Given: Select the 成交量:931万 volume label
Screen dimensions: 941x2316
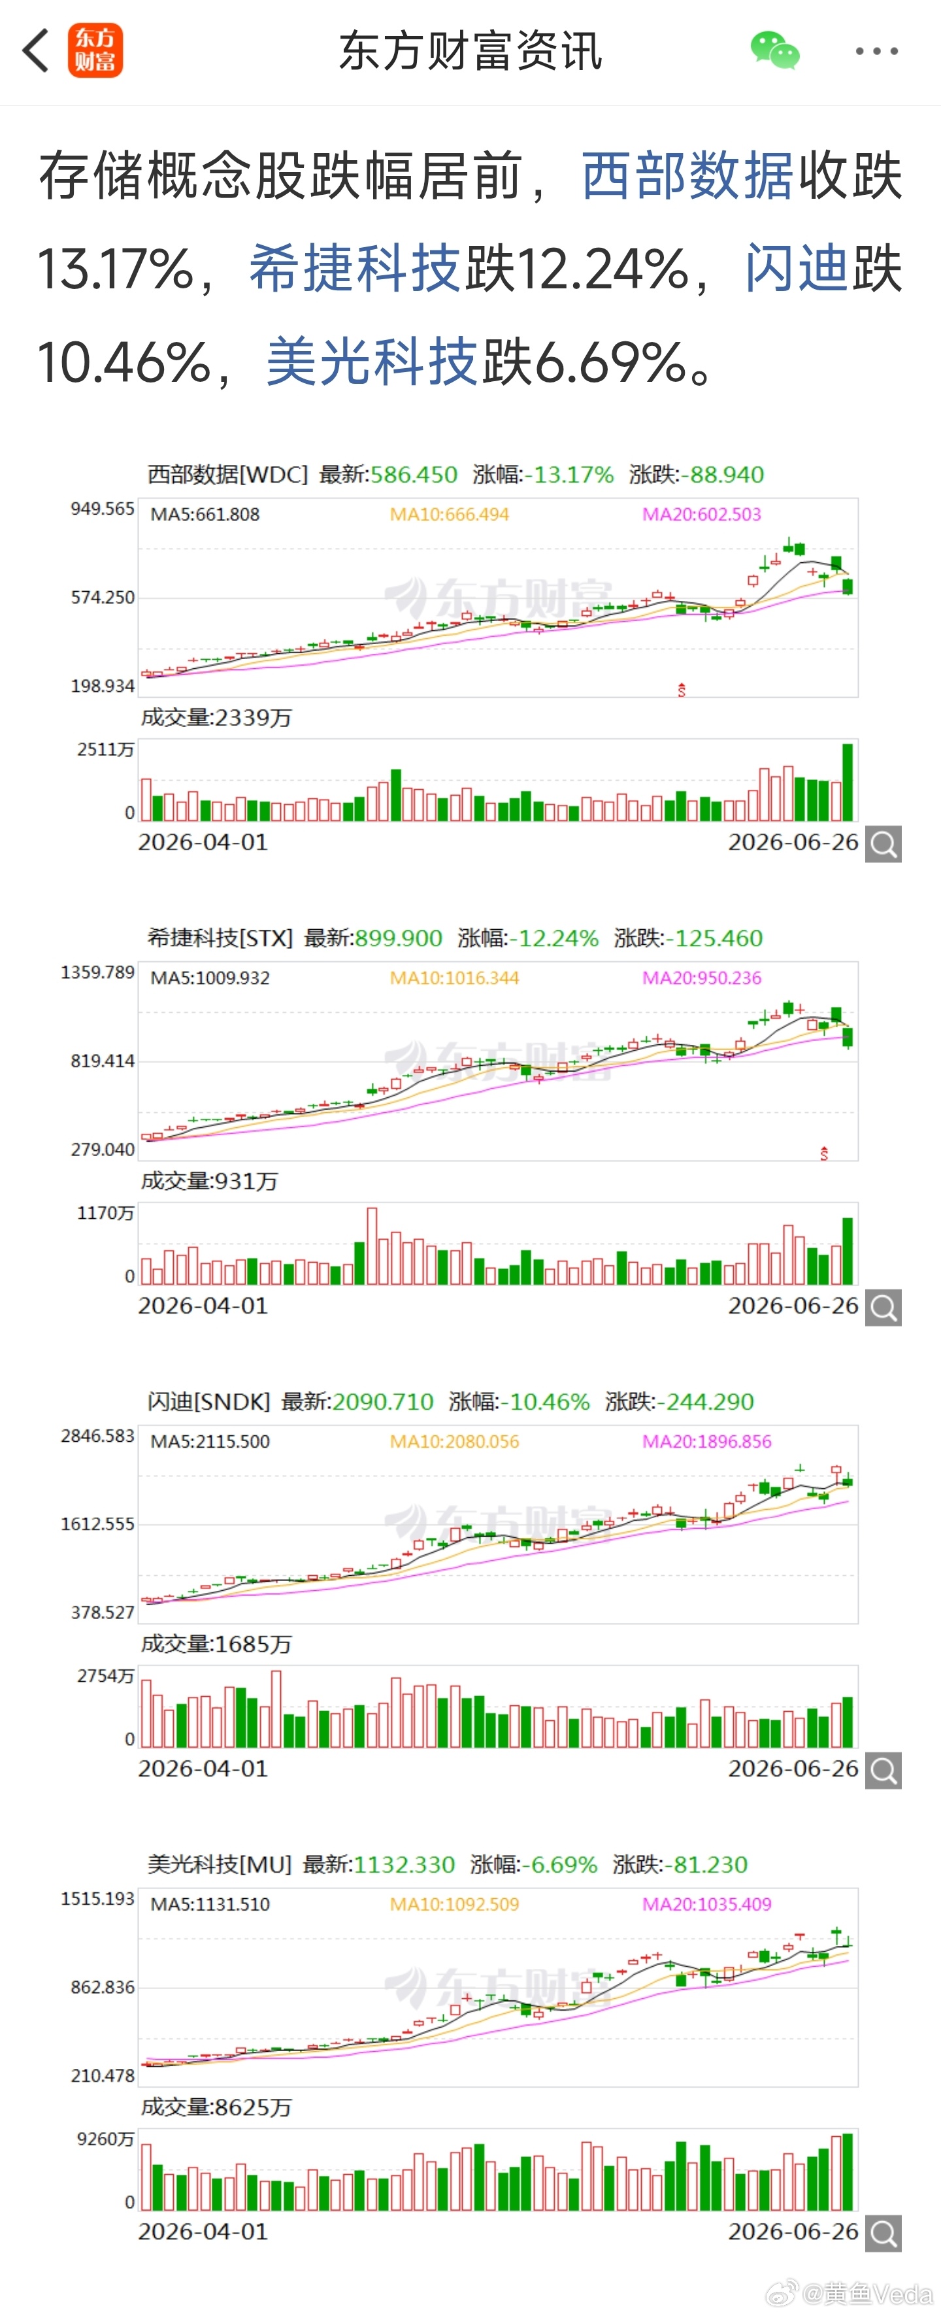Looking at the screenshot, I should pos(209,1182).
